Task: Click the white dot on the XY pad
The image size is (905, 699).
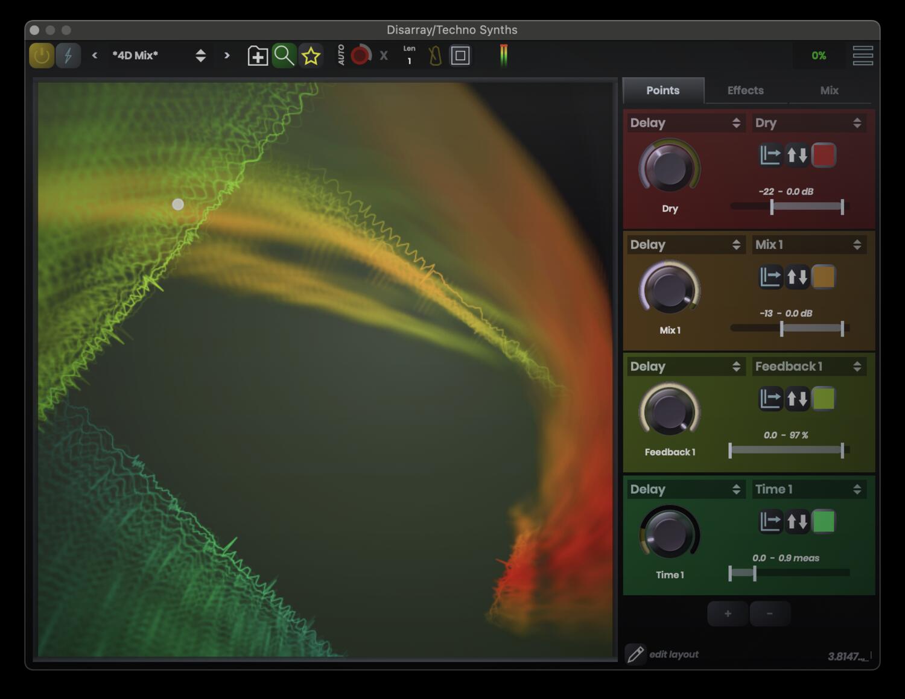Action: click(178, 204)
